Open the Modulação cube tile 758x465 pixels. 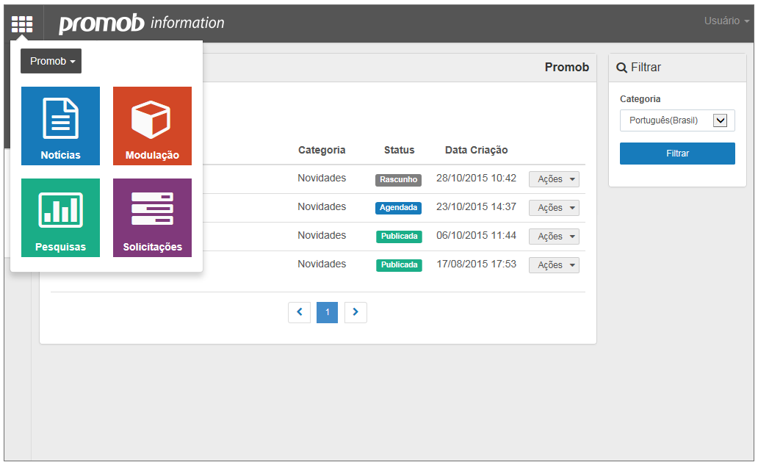(152, 126)
